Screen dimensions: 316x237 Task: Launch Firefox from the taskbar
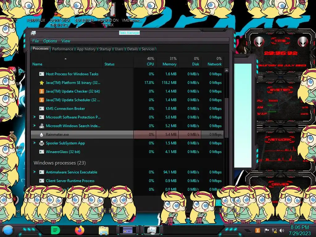[x=80, y=230]
